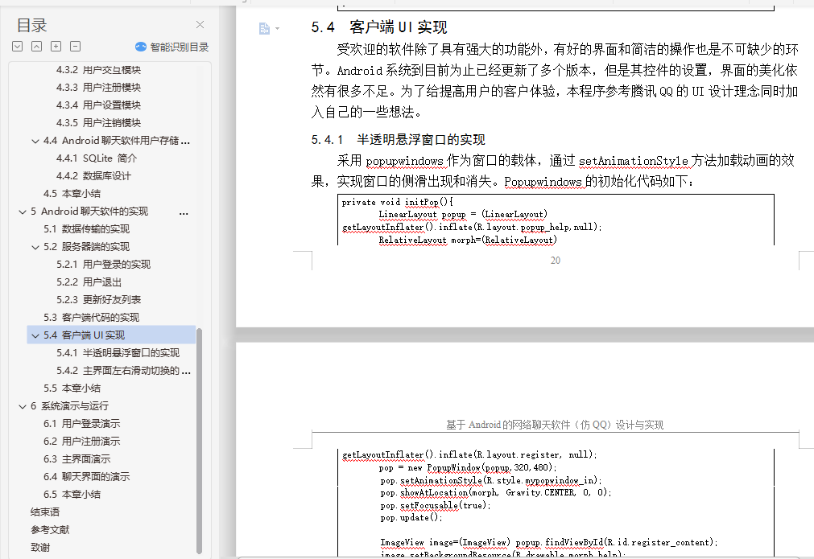The width and height of the screenshot is (814, 559).
Task: Click 智能识别目录 button
Action: click(x=171, y=47)
